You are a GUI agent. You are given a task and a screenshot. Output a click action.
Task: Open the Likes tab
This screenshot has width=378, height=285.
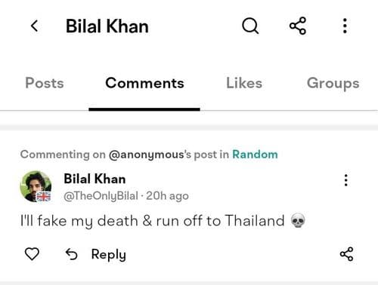pos(244,83)
